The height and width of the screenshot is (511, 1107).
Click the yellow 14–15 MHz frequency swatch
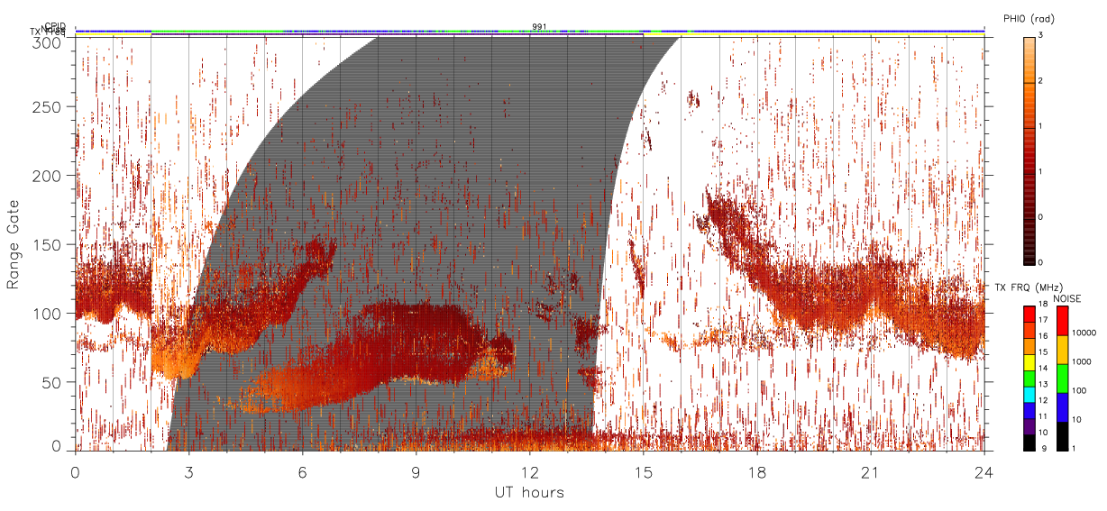point(1029,362)
